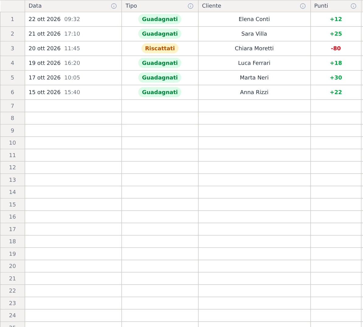Image resolution: width=363 pixels, height=327 pixels.
Task: Click the info icon in Tipo column header
Action: click(190, 6)
